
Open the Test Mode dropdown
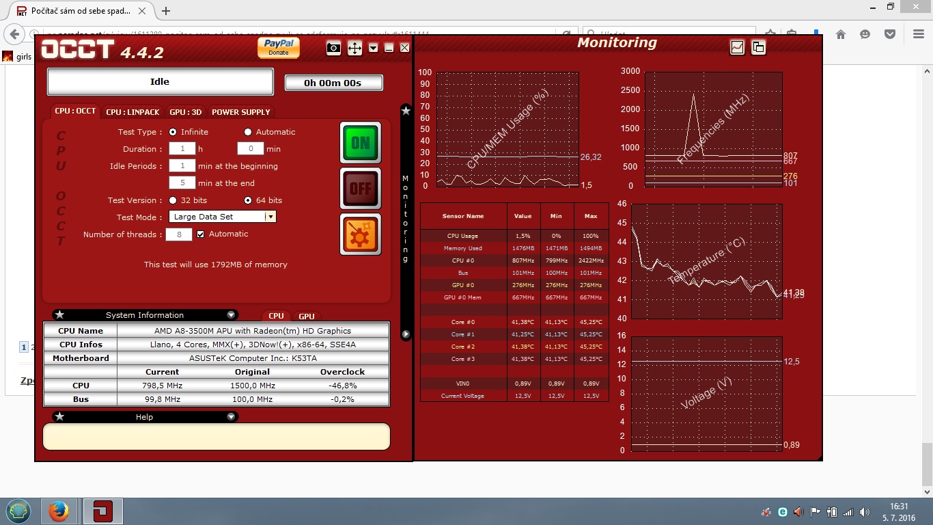click(222, 217)
